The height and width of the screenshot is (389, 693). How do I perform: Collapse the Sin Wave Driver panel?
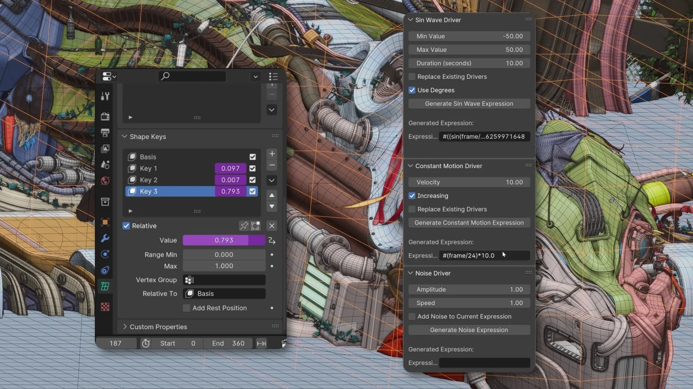[410, 20]
